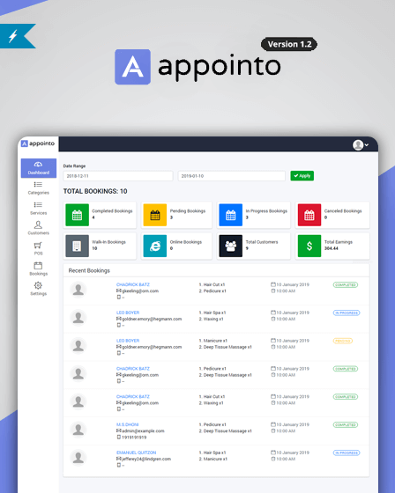Image resolution: width=395 pixels, height=493 pixels.
Task: Click the Total Earnings value 304.44
Action: 332,248
